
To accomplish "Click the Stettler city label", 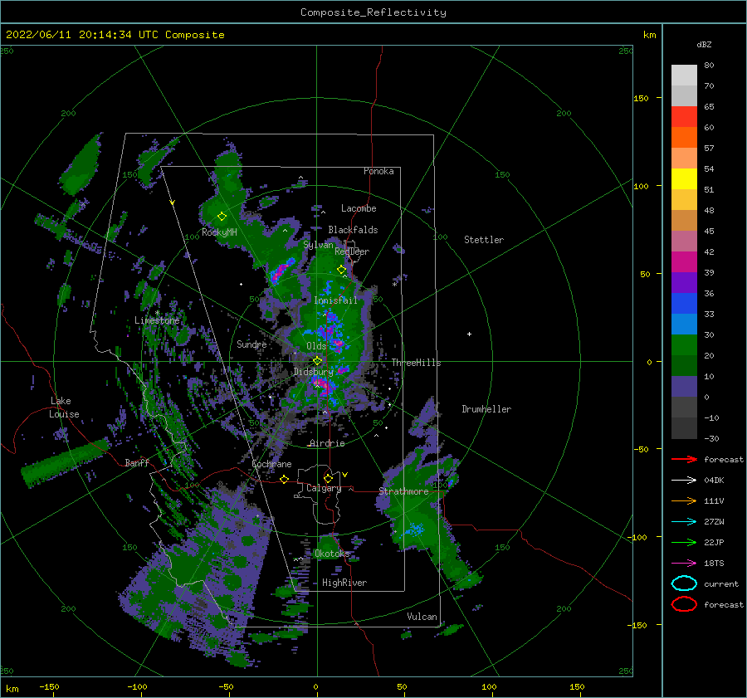I will 484,240.
